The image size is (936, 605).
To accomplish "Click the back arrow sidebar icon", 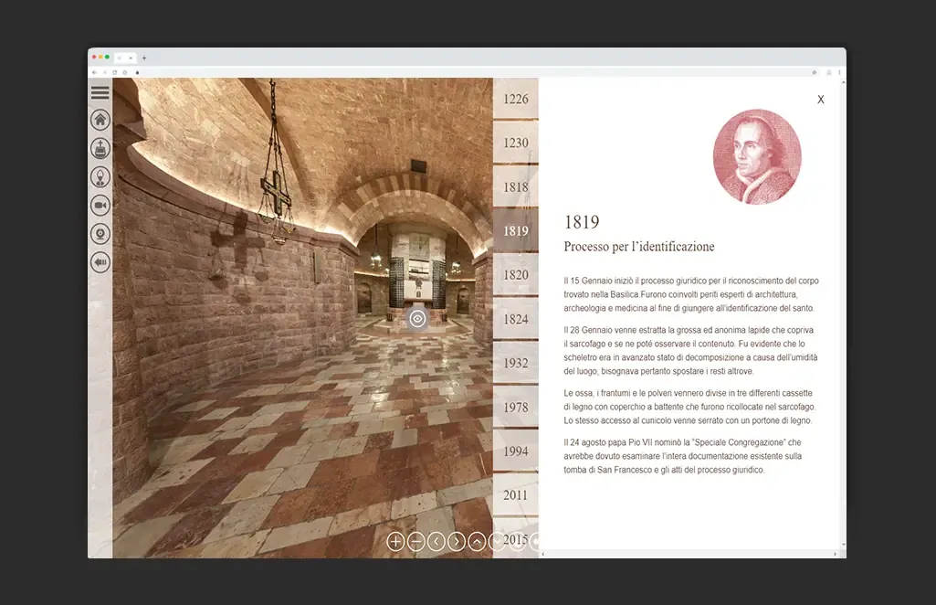I will [x=100, y=262].
